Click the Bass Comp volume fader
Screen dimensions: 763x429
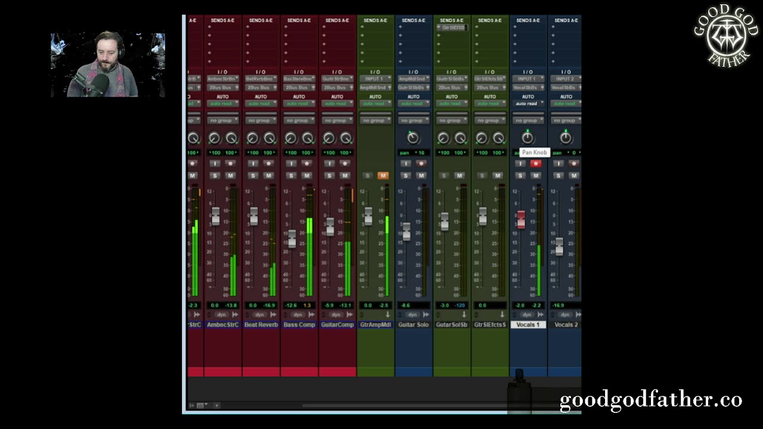coord(291,239)
